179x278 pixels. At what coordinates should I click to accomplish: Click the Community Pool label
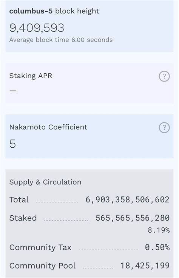coord(42,266)
